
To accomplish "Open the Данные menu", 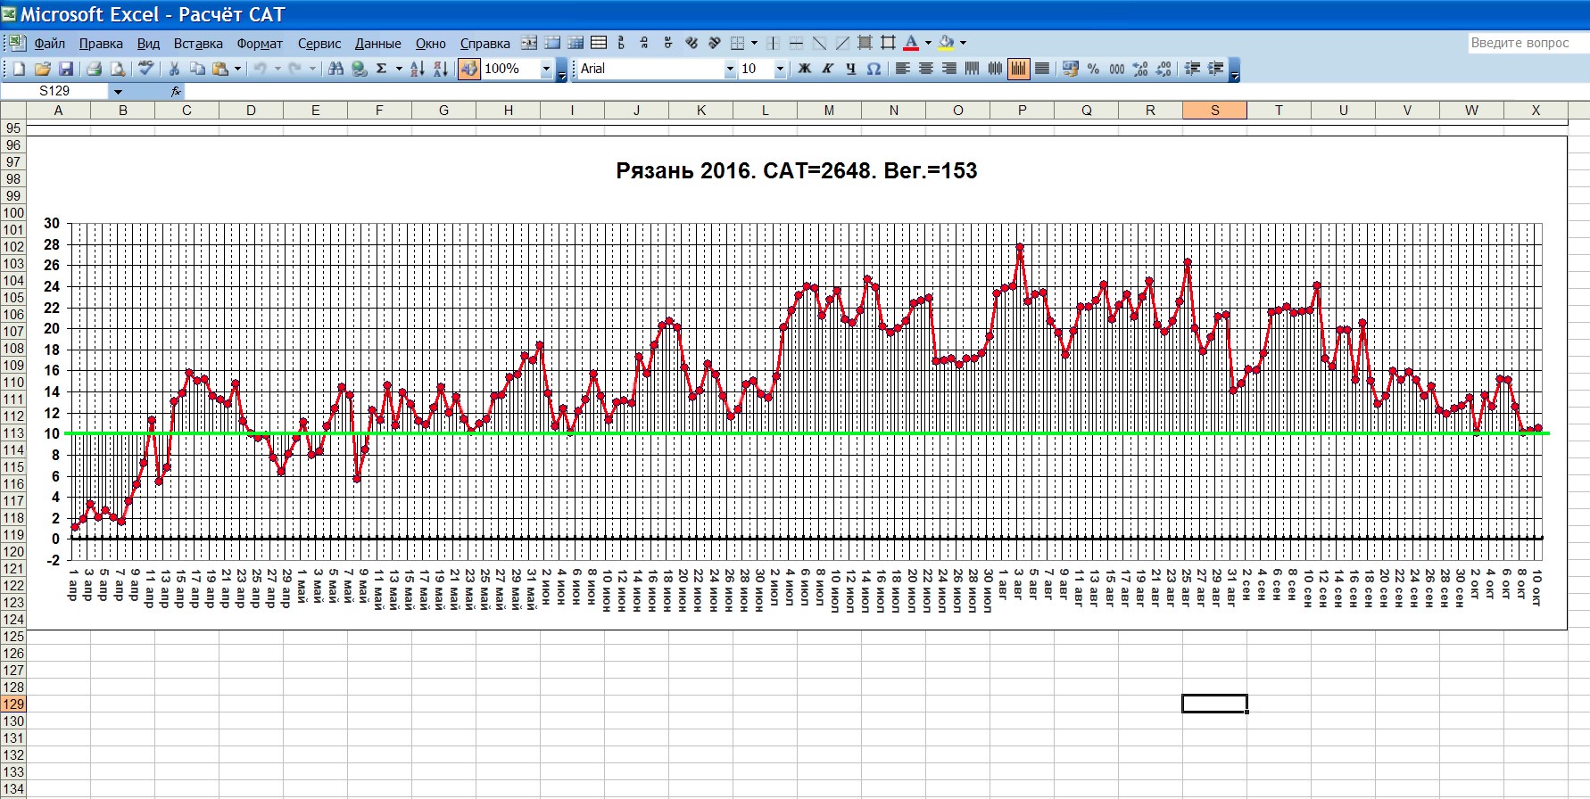I will (377, 44).
